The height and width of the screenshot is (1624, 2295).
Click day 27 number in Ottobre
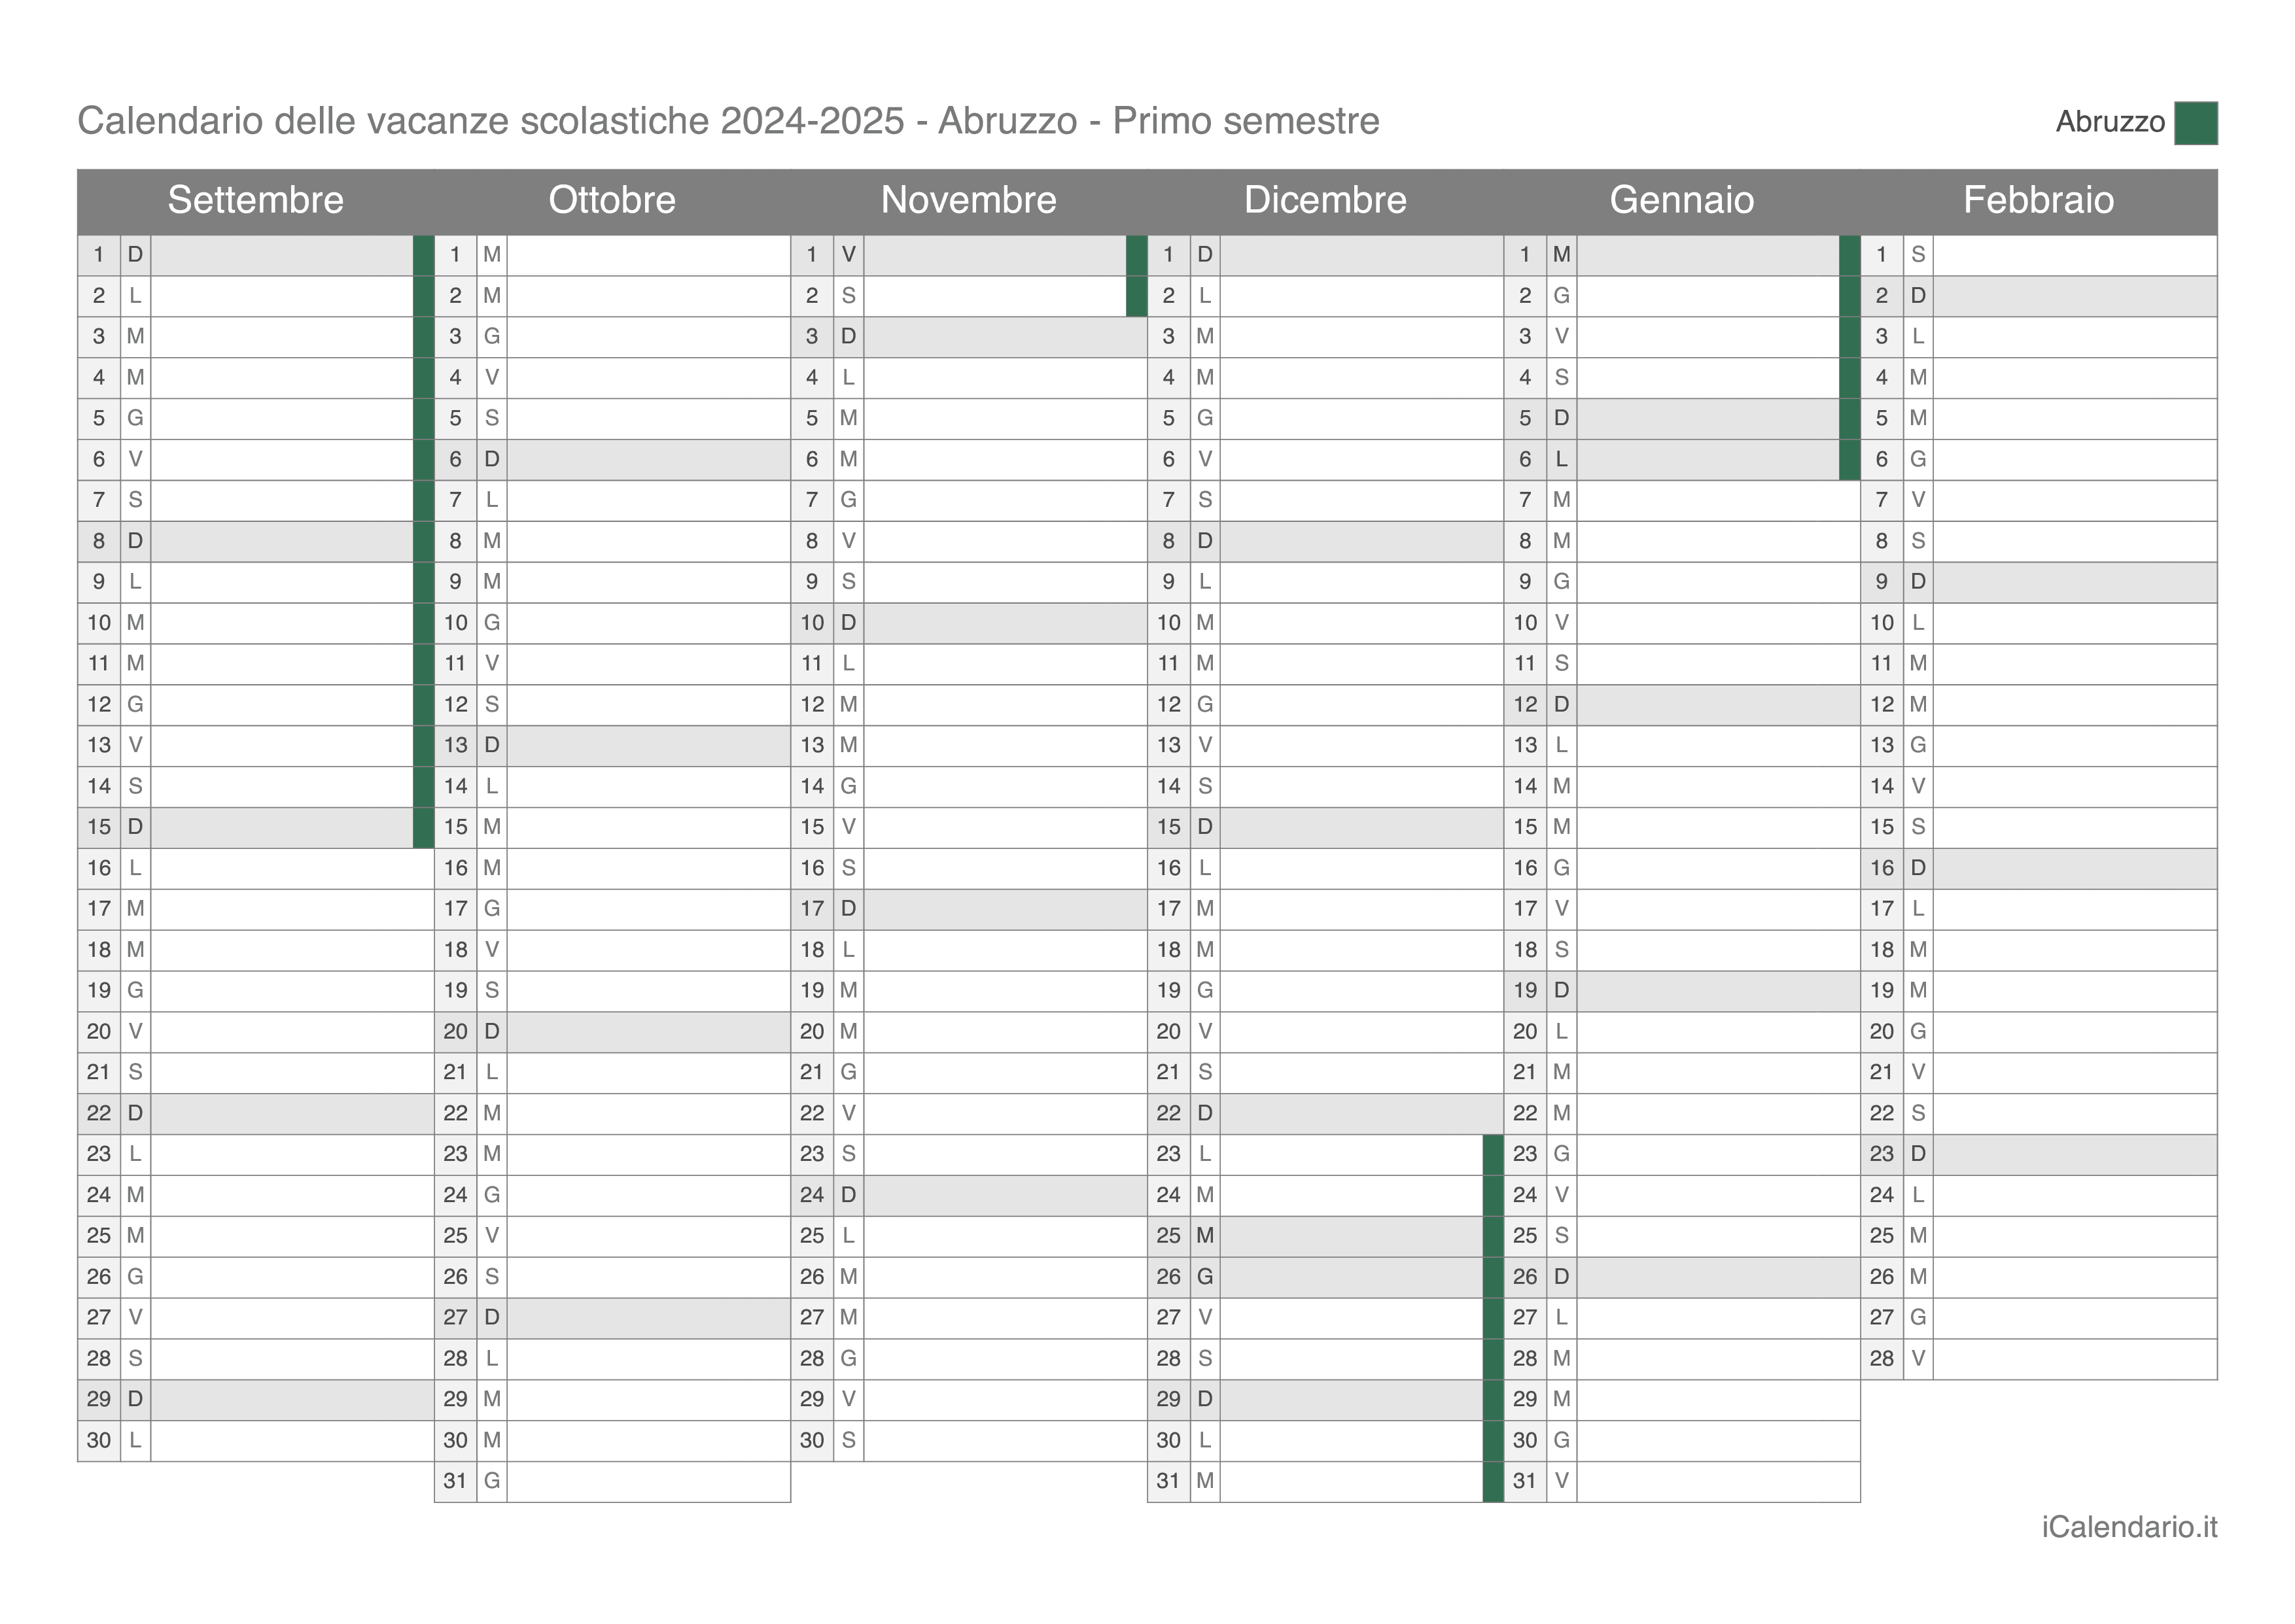tap(456, 1317)
